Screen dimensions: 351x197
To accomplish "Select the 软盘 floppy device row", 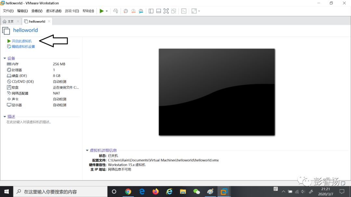I will click(43, 87).
